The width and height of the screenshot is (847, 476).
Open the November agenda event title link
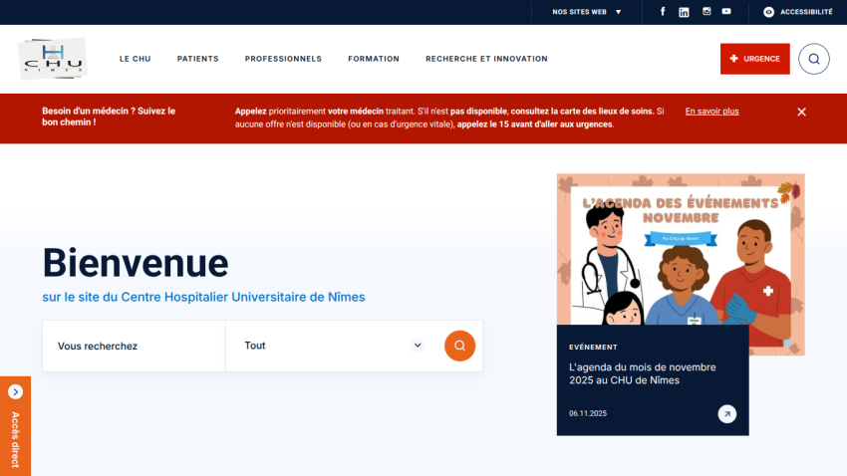coord(643,373)
